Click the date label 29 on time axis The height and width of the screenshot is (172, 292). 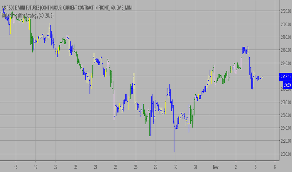(x=156, y=167)
